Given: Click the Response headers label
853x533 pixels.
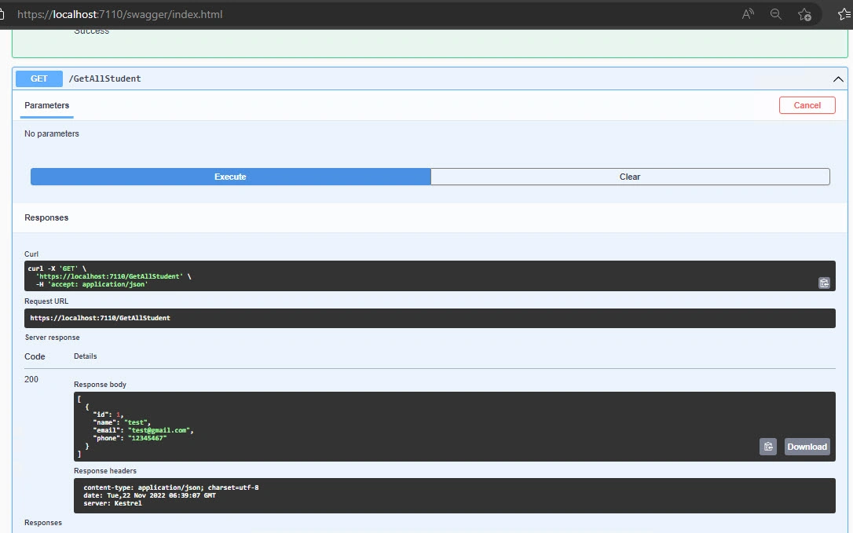Looking at the screenshot, I should 105,471.
